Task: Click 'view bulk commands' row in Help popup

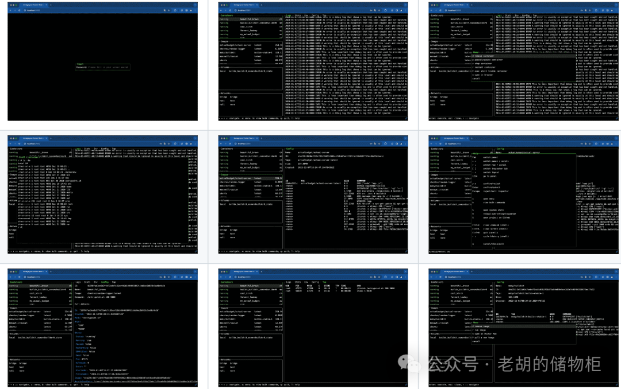Action: (524, 203)
